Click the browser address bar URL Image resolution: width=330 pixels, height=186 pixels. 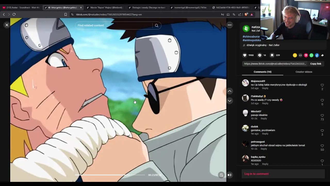pyautogui.click(x=109, y=14)
